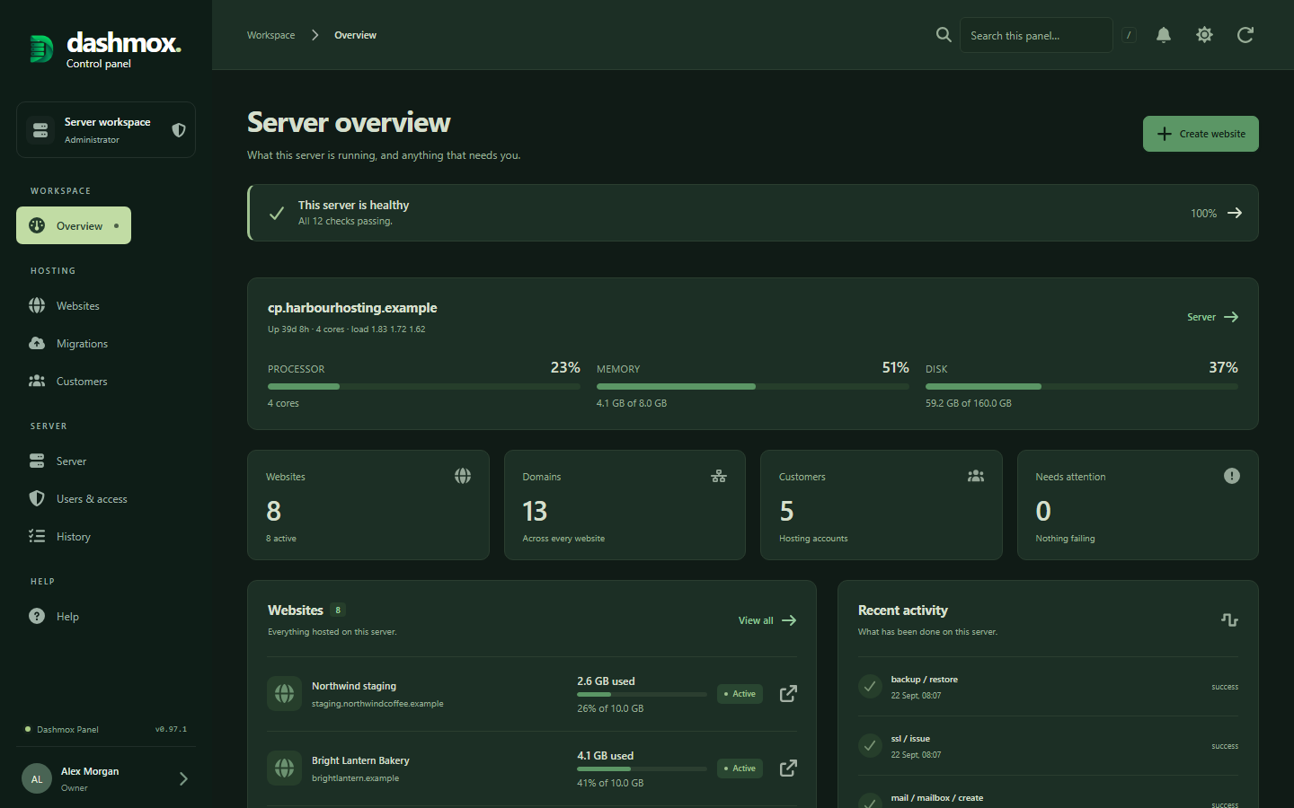Select Overview in the sidebar
Image resolution: width=1294 pixels, height=808 pixels.
pyautogui.click(x=74, y=225)
